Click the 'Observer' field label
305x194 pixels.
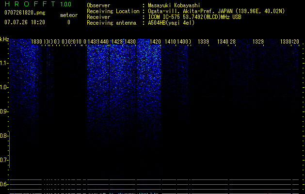(x=98, y=5)
